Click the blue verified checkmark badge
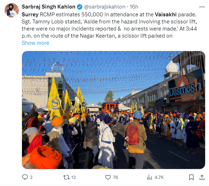The width and height of the screenshot is (209, 186). point(79,7)
